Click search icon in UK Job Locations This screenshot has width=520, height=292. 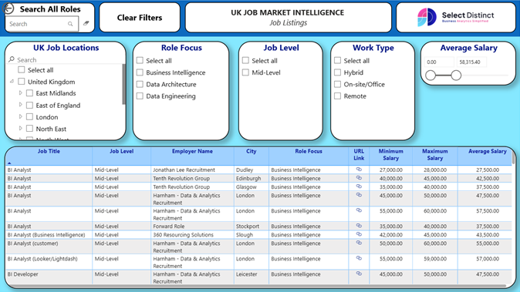tap(12, 59)
